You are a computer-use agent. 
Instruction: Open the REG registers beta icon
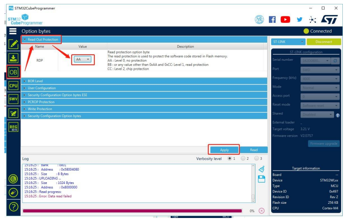[13, 127]
